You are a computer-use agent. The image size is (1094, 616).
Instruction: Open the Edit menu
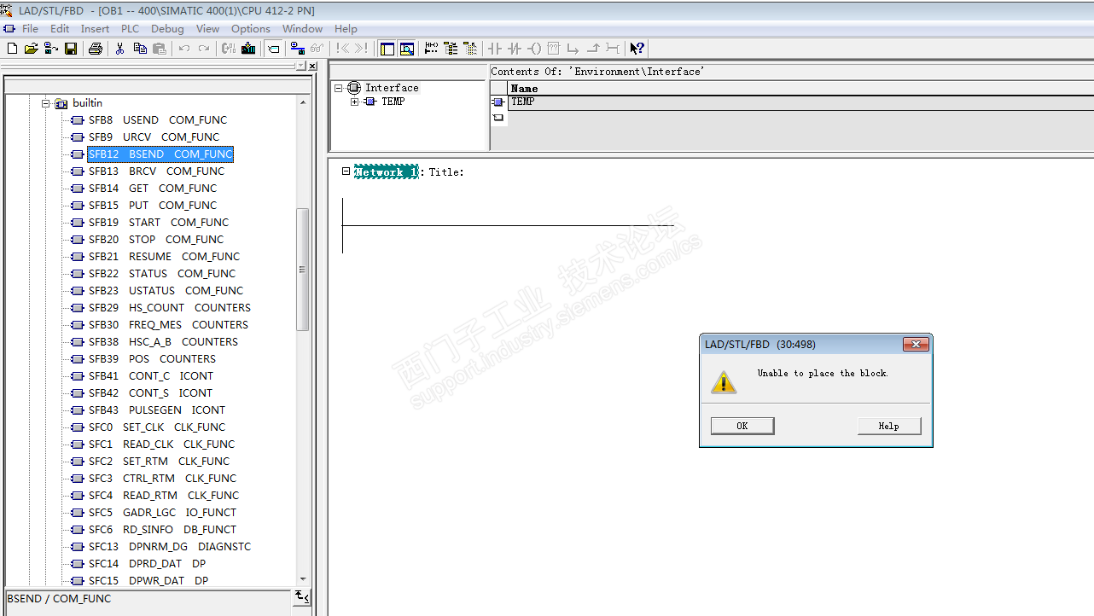[x=60, y=29]
